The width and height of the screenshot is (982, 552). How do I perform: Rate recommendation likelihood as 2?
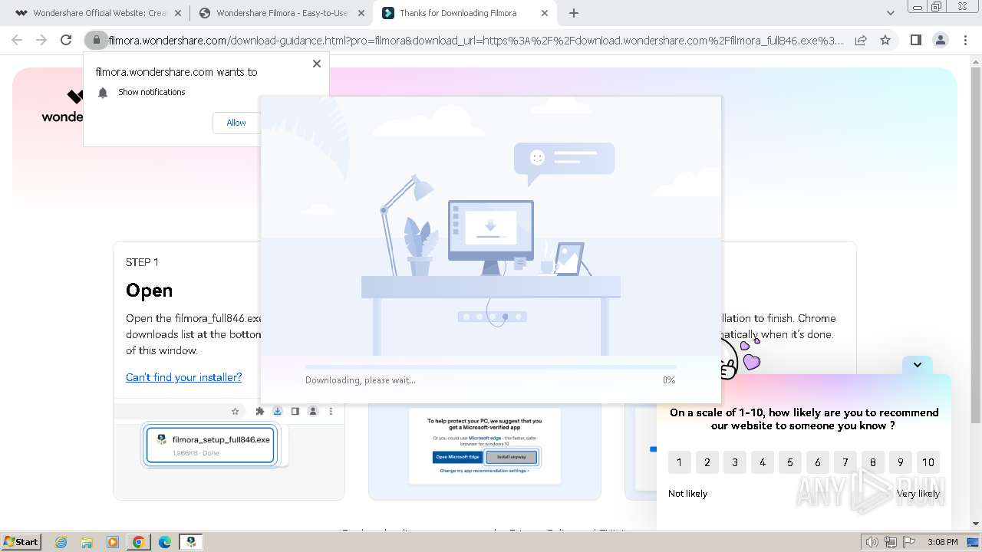[707, 462]
